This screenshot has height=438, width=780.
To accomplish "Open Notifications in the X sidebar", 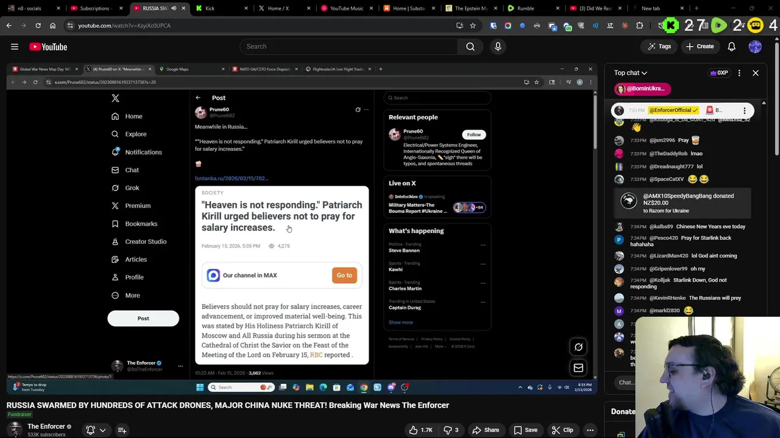I will click(x=136, y=152).
